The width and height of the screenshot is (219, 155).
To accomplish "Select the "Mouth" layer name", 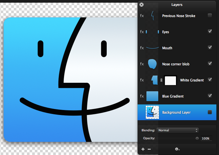I will 167,48.
